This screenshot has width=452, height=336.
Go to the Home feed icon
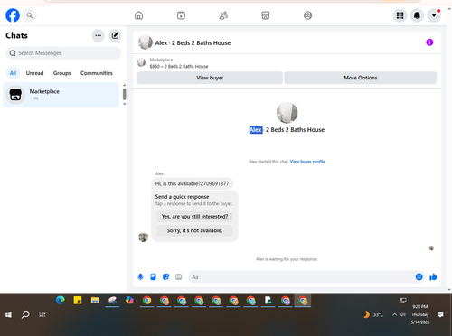[x=138, y=15]
